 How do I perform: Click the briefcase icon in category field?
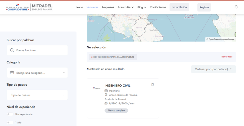[12, 73]
